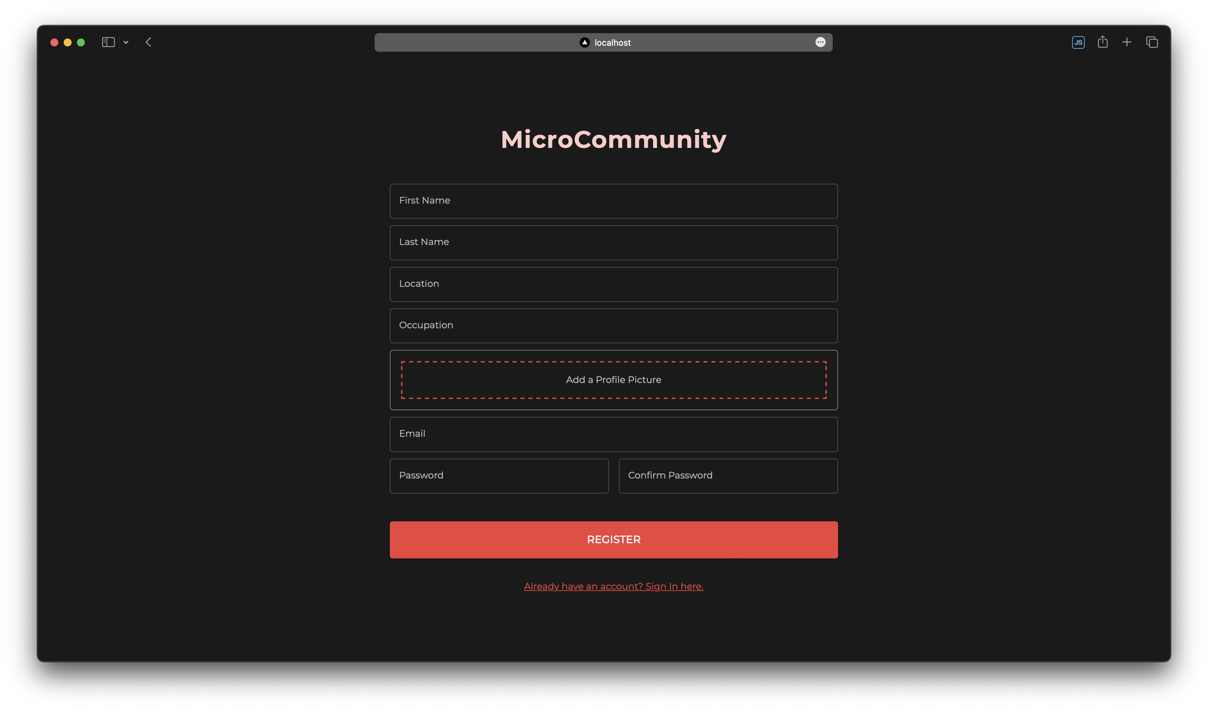The height and width of the screenshot is (711, 1208).
Task: Open the sidebar options chevron dropdown
Action: 126,42
